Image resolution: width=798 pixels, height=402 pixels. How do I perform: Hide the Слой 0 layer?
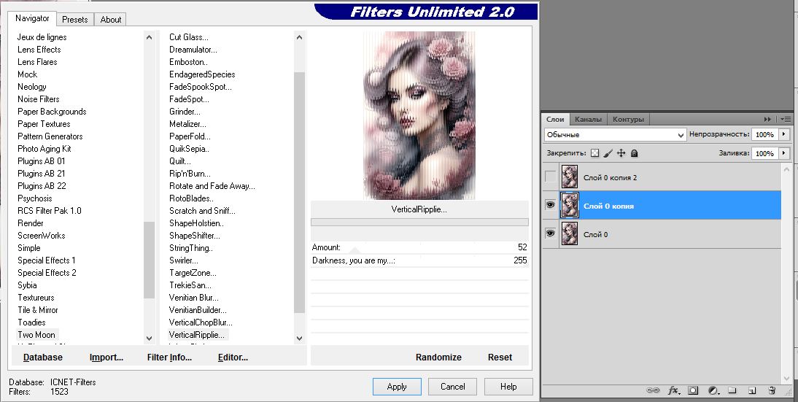click(551, 234)
